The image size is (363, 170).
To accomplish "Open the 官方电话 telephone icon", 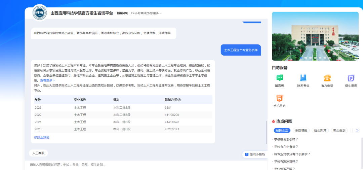I will click(x=327, y=78).
